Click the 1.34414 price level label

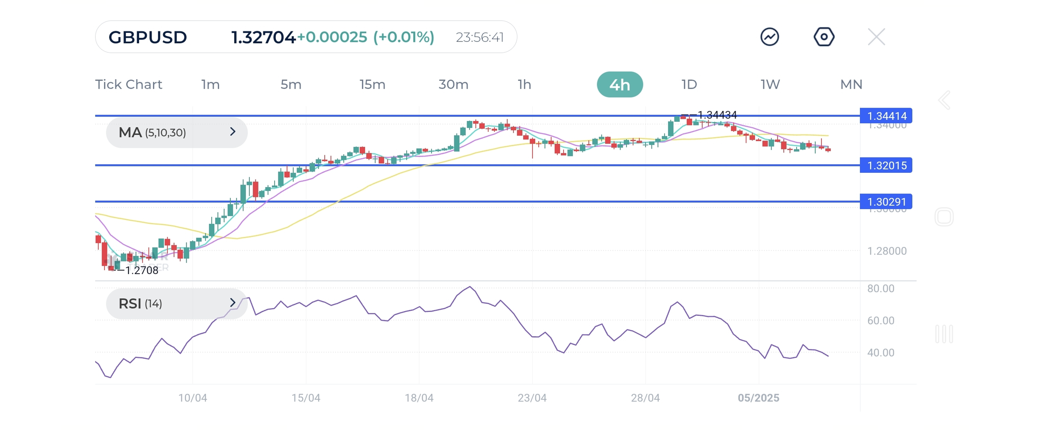[x=885, y=116]
